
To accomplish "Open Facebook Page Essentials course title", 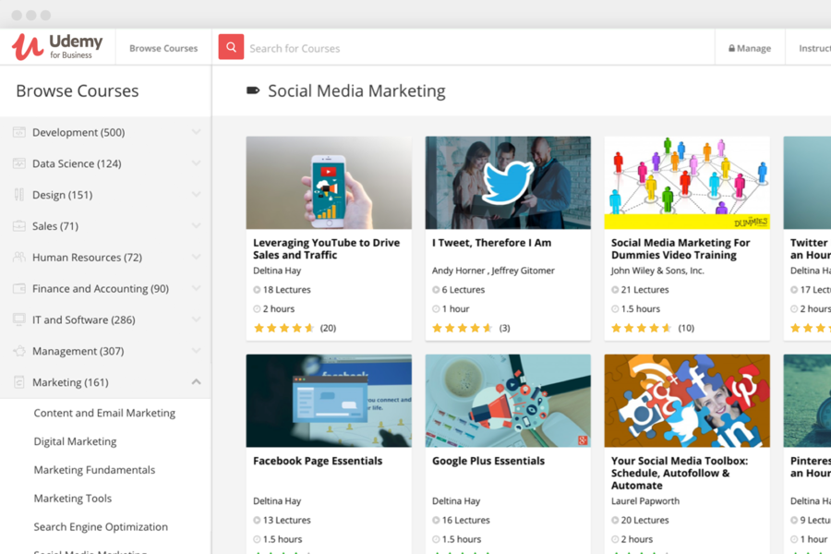I will click(x=318, y=461).
